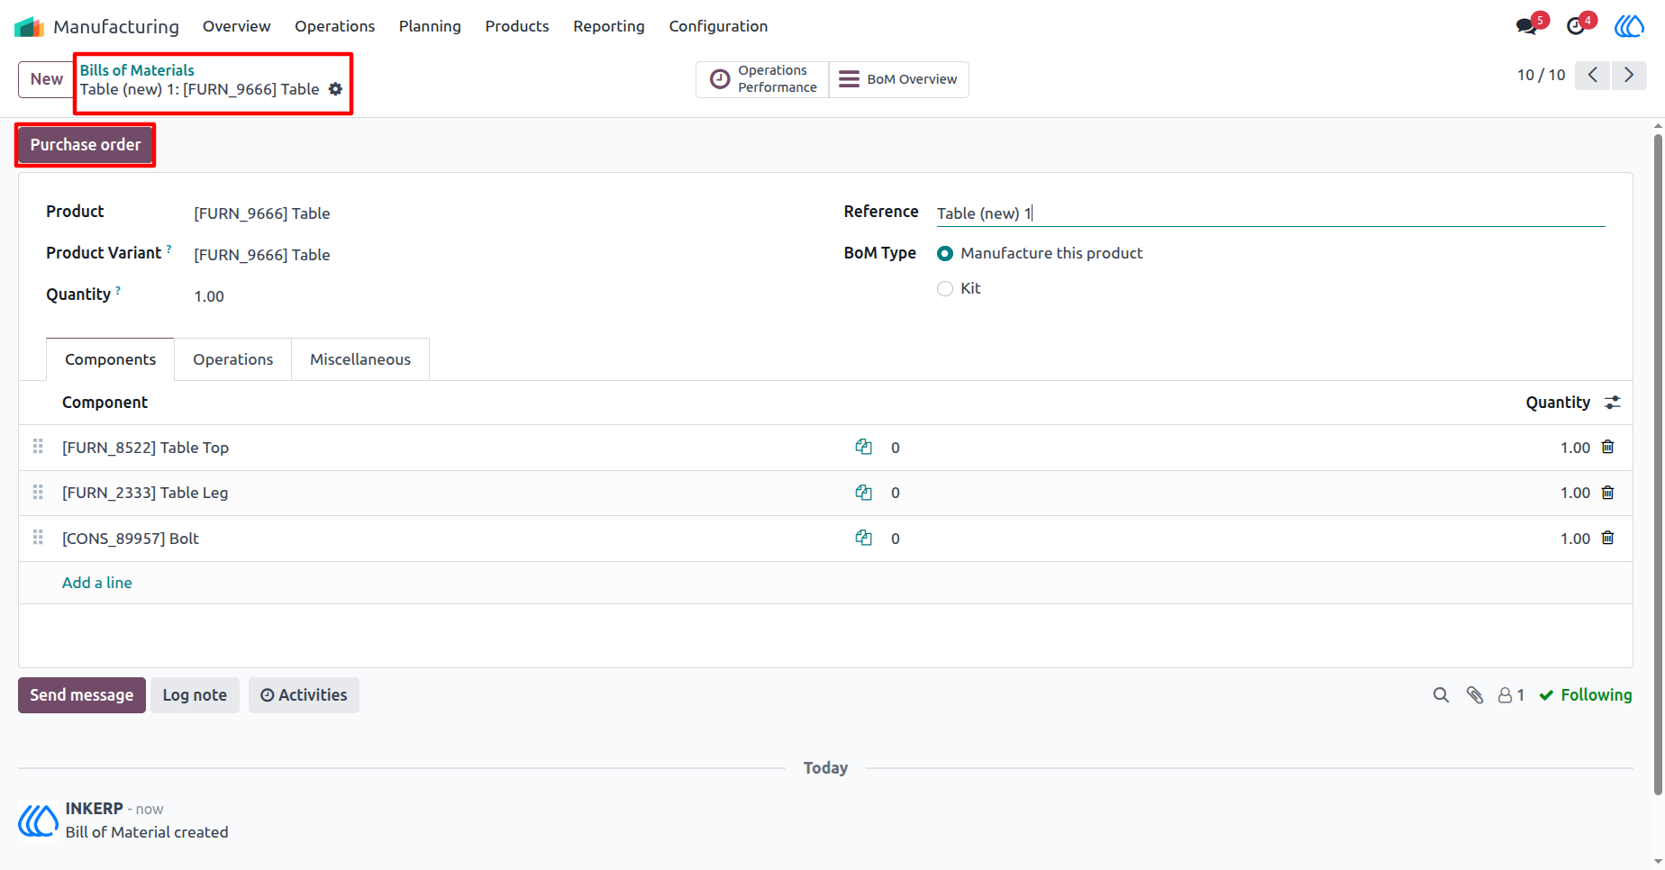1665x870 pixels.
Task: Search messages using the magnifier icon
Action: (x=1441, y=694)
